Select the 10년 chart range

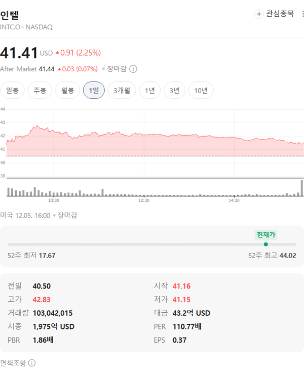click(x=201, y=90)
